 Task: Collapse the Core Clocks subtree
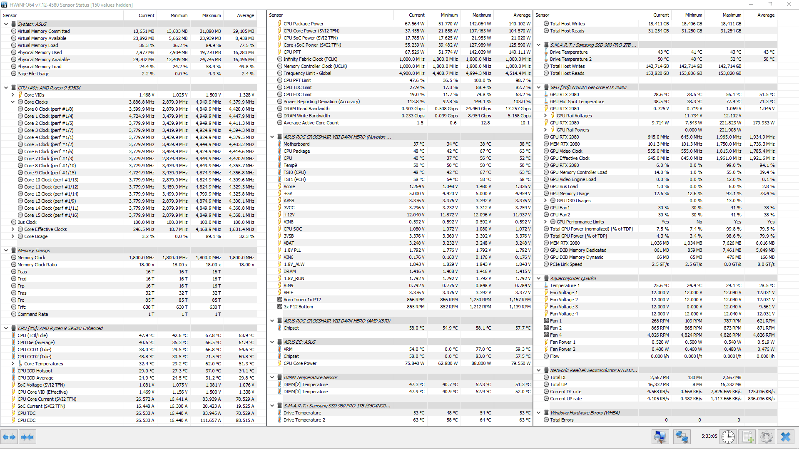pyautogui.click(x=12, y=102)
